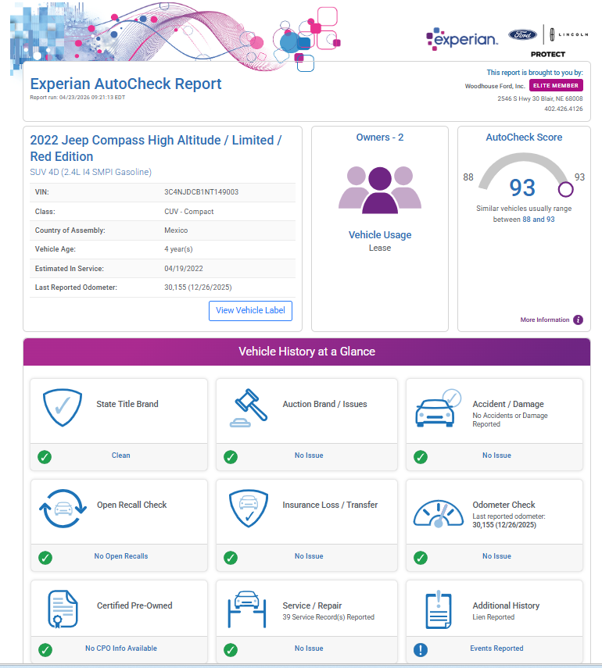Click the Lincoln logo

click(x=568, y=34)
